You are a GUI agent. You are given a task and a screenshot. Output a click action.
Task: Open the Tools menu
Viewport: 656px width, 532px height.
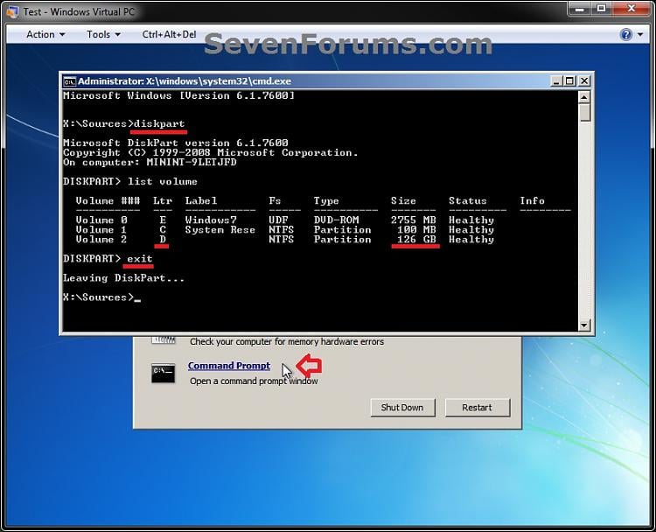(x=103, y=34)
